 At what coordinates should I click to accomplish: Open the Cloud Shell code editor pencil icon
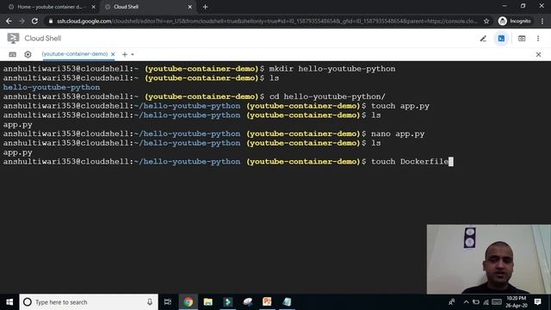click(483, 38)
